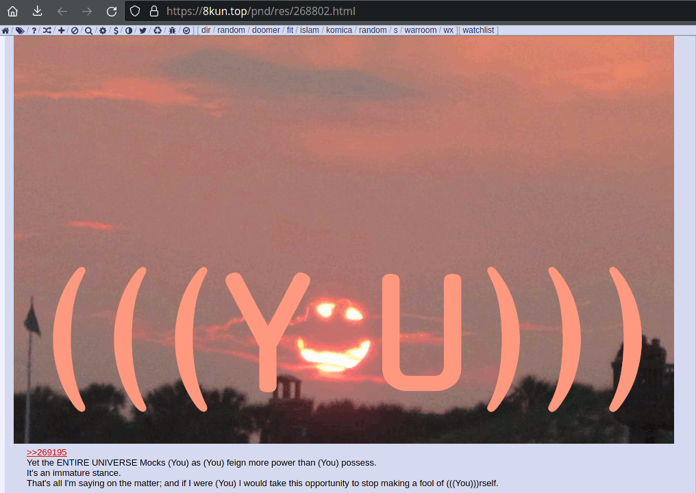696x493 pixels.
Task: Open the tracking protection shield
Action: click(x=135, y=11)
